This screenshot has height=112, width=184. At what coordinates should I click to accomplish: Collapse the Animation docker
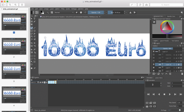[x=146, y=80]
